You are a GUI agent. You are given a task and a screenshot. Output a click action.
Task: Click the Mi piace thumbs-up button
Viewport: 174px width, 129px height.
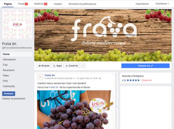[x=44, y=66]
